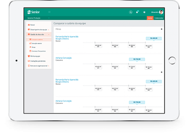Collapse Gestão do dia a dia section
Viewport: 188px width, 134px height.
click(x=39, y=35)
